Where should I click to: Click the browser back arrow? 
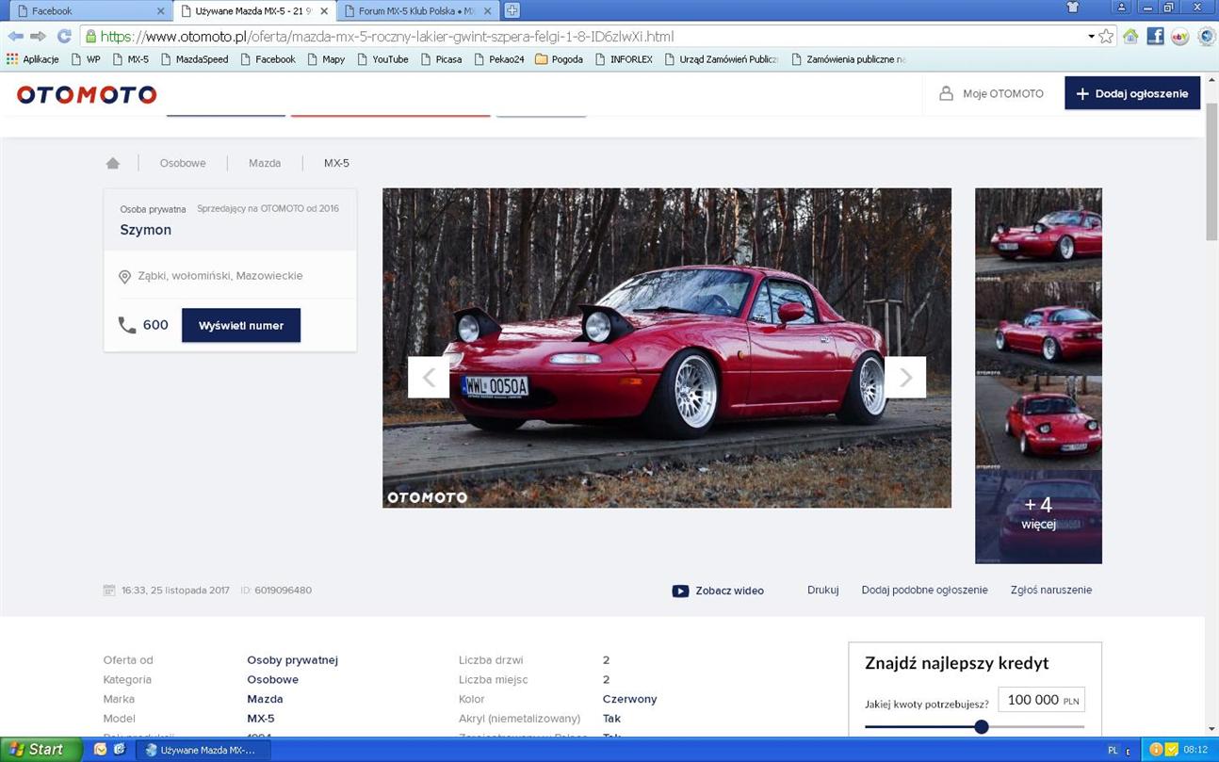(15, 36)
